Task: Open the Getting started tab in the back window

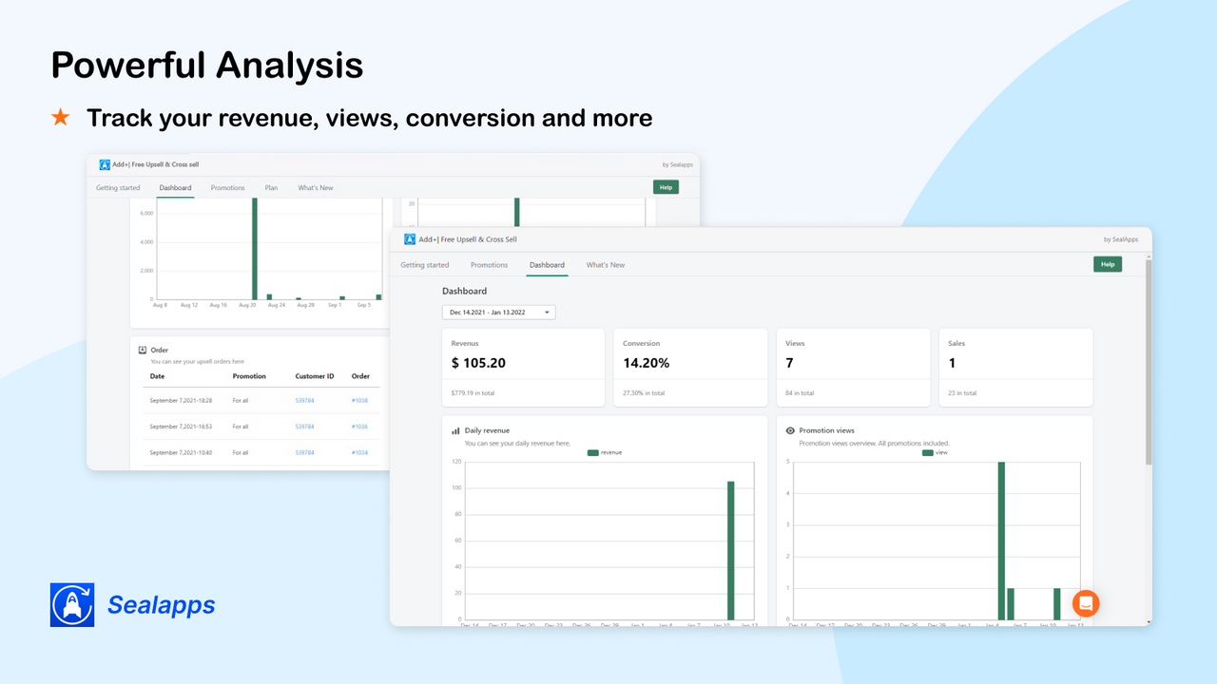Action: [x=118, y=188]
